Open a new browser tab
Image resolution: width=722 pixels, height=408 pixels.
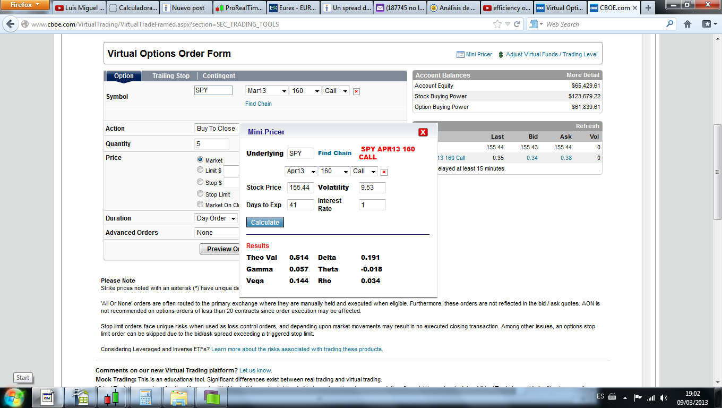(x=648, y=8)
